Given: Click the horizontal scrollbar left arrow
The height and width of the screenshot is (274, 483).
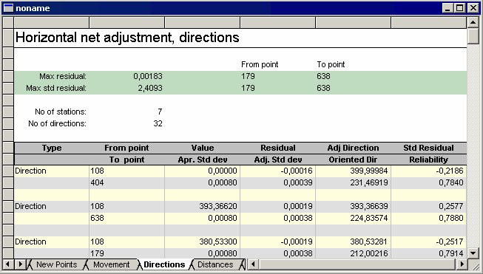Looking at the screenshot, I should [x=254, y=264].
